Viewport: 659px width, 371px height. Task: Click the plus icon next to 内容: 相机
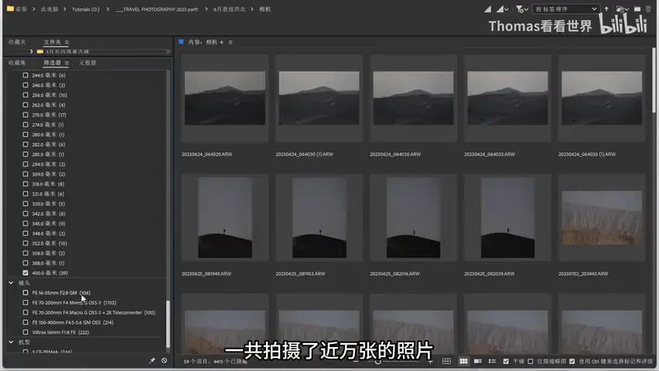(221, 42)
